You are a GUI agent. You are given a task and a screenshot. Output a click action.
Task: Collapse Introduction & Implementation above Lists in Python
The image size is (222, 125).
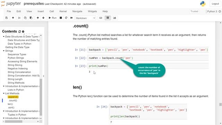pos(3,86)
